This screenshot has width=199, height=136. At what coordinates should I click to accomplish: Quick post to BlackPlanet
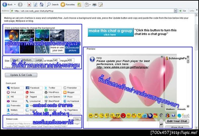[53, 101]
